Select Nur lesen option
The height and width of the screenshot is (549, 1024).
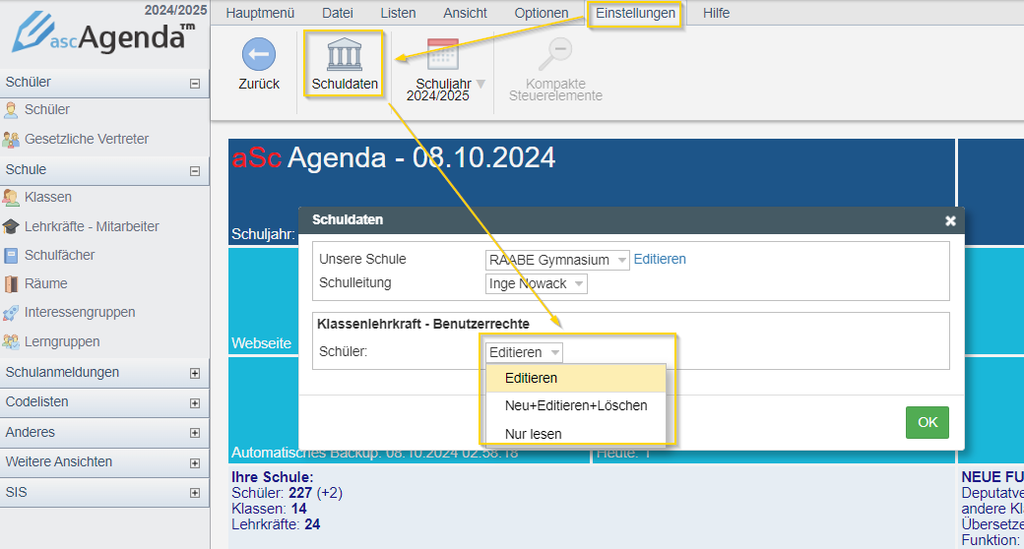[x=575, y=434]
